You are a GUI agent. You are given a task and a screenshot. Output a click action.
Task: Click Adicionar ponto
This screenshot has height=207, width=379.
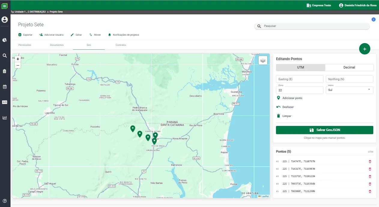[289, 98]
